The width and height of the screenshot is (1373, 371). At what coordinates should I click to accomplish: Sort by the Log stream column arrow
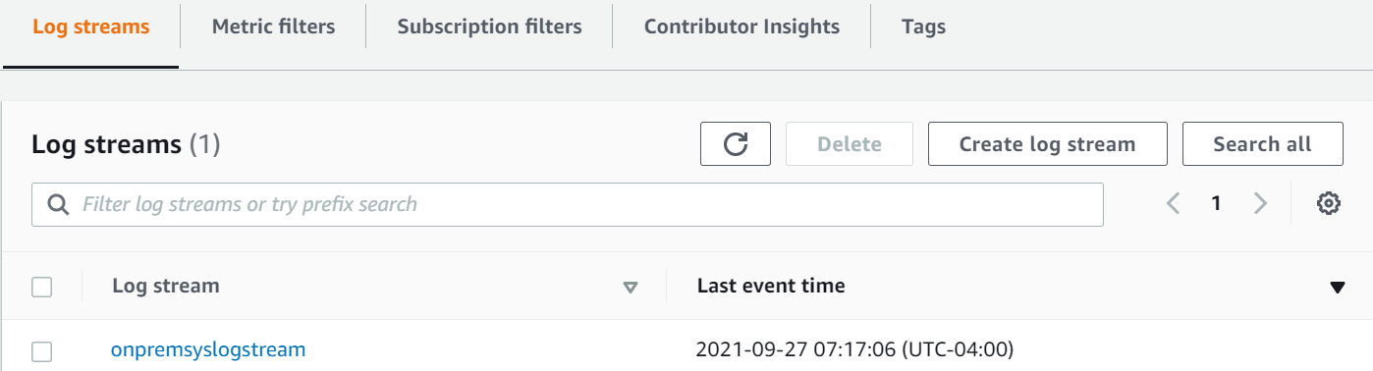[631, 288]
